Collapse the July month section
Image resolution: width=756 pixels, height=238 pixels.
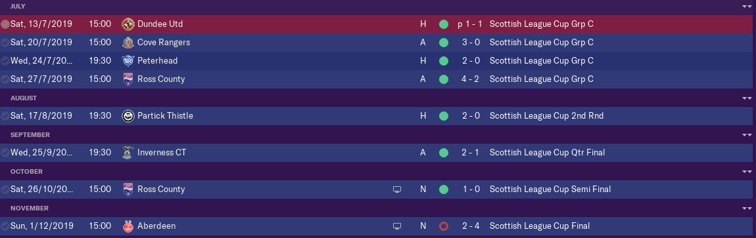(747, 7)
